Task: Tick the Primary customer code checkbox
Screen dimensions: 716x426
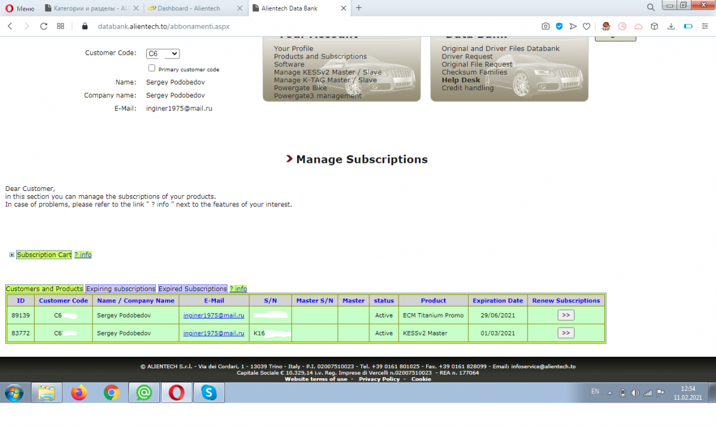Action: point(152,69)
